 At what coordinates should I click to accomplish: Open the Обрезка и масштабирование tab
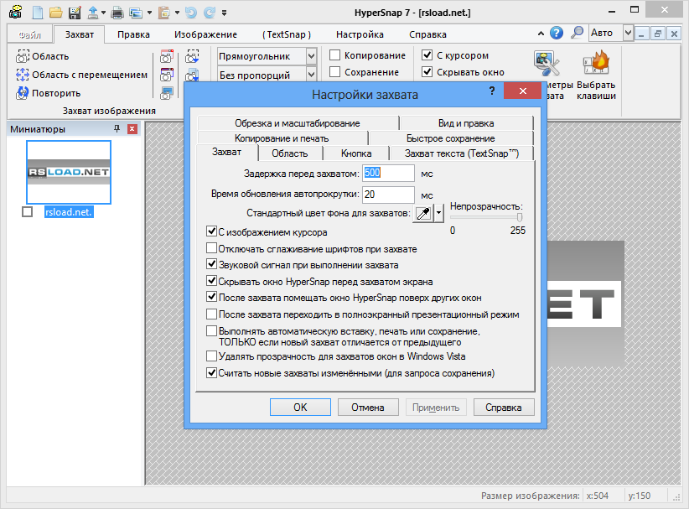coord(298,123)
